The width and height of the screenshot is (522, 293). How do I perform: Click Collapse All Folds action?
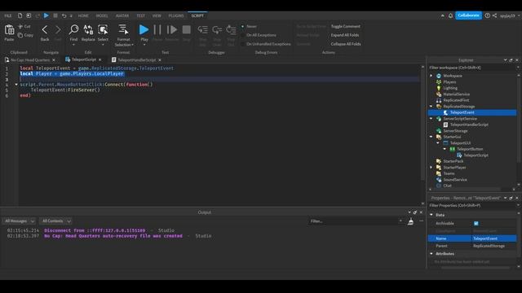click(346, 44)
